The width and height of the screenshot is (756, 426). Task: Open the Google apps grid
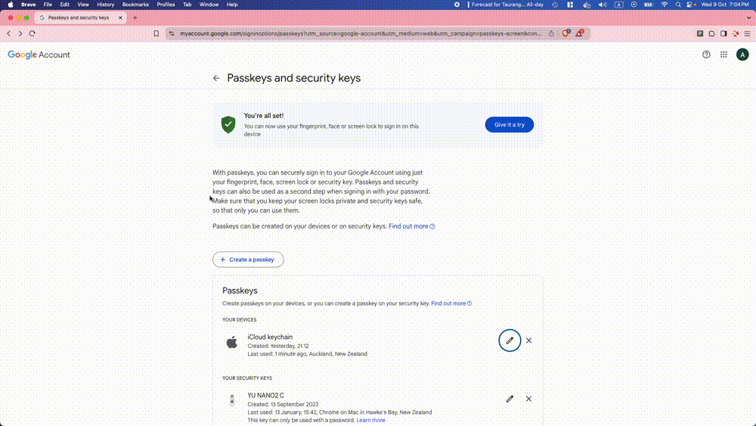(723, 54)
